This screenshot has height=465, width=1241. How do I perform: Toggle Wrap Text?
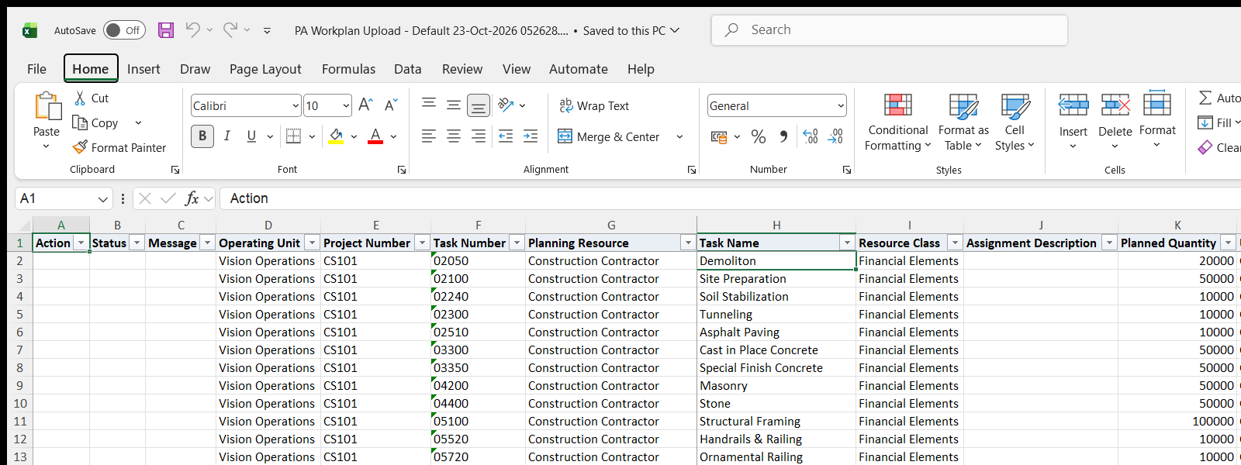(594, 105)
